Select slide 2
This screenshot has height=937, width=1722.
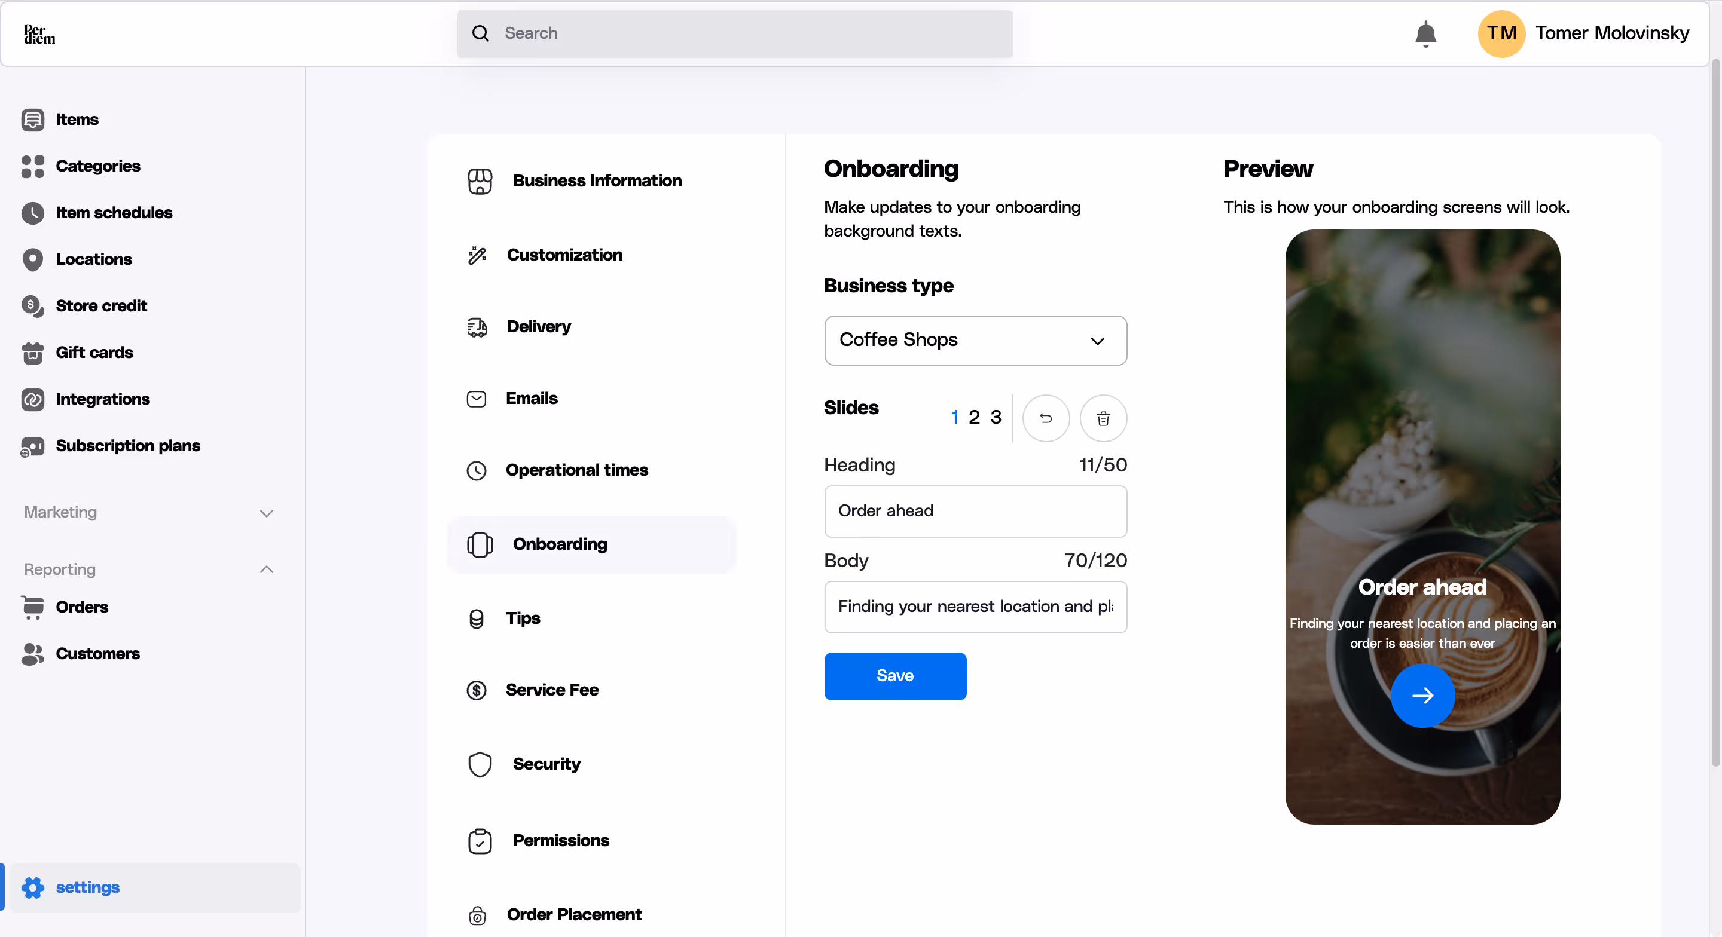974,417
